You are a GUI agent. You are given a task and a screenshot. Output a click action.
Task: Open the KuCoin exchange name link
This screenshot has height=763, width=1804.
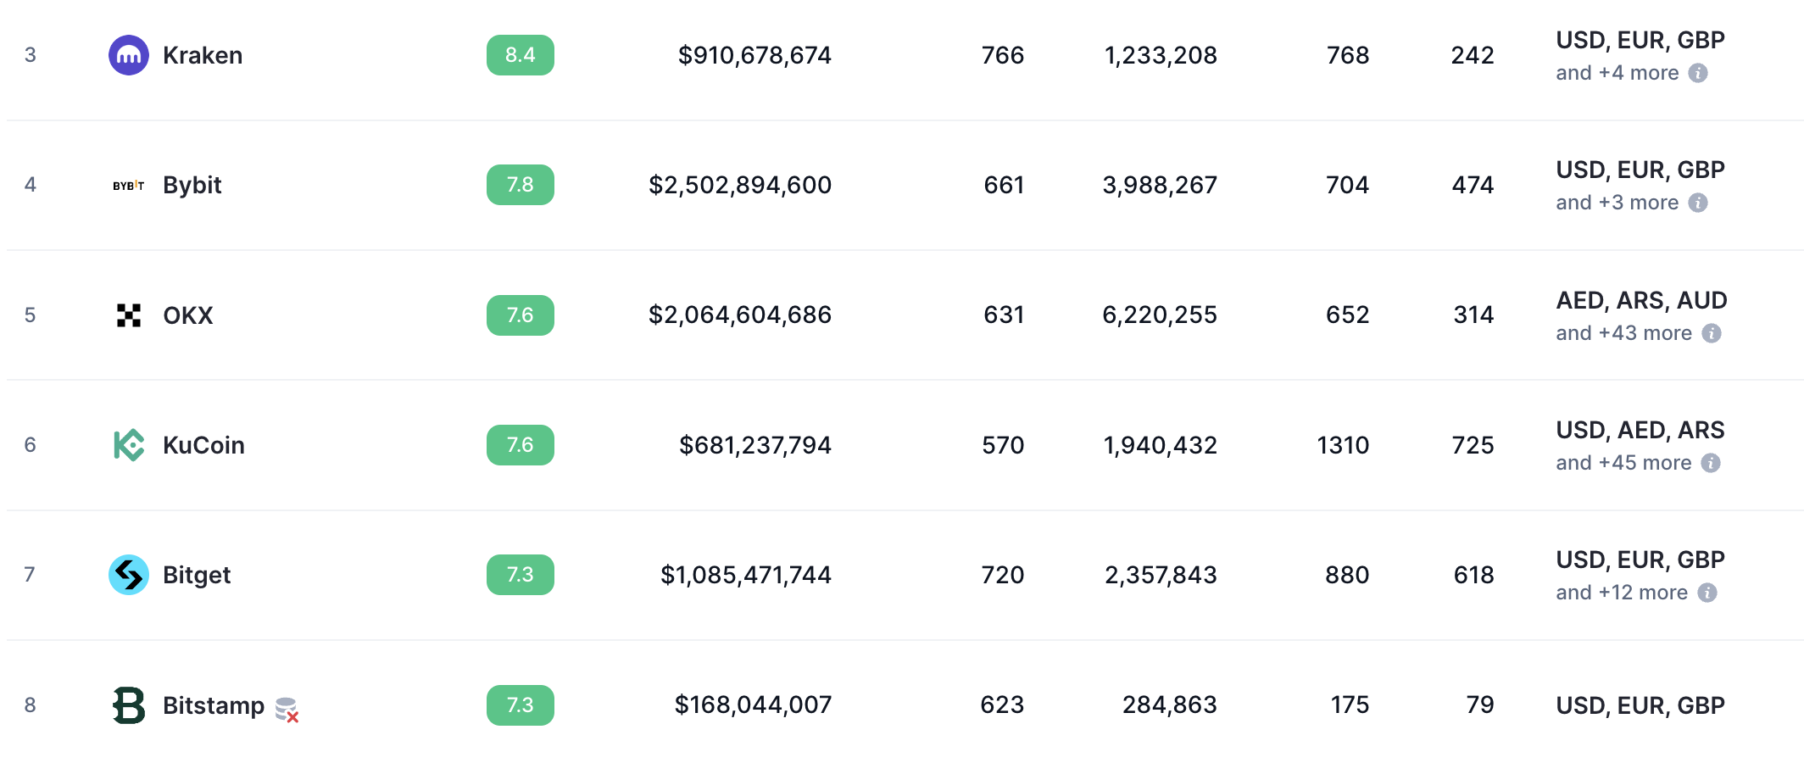coord(203,445)
